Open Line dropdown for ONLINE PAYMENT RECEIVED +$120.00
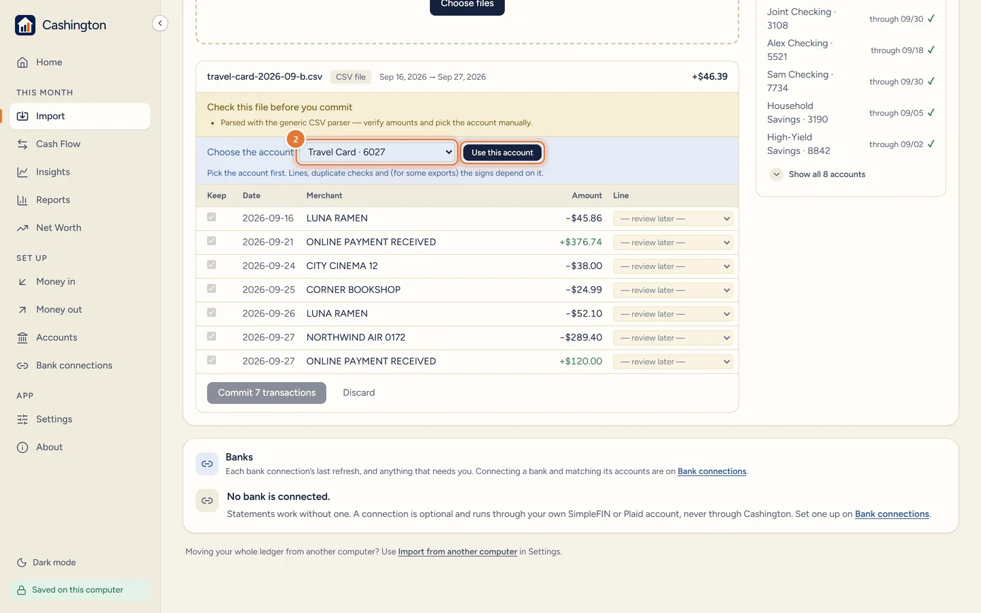 (673, 362)
